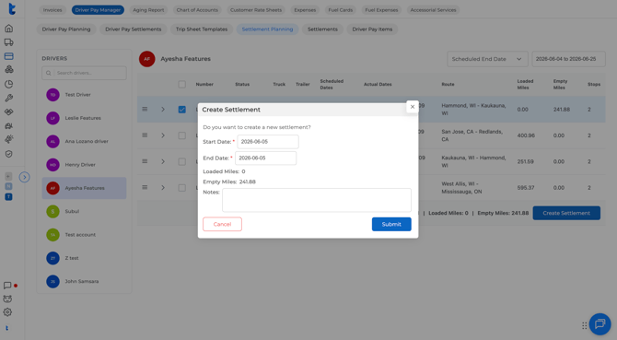The width and height of the screenshot is (617, 340).
Task: Open the Home icon in sidebar
Action: [x=8, y=29]
